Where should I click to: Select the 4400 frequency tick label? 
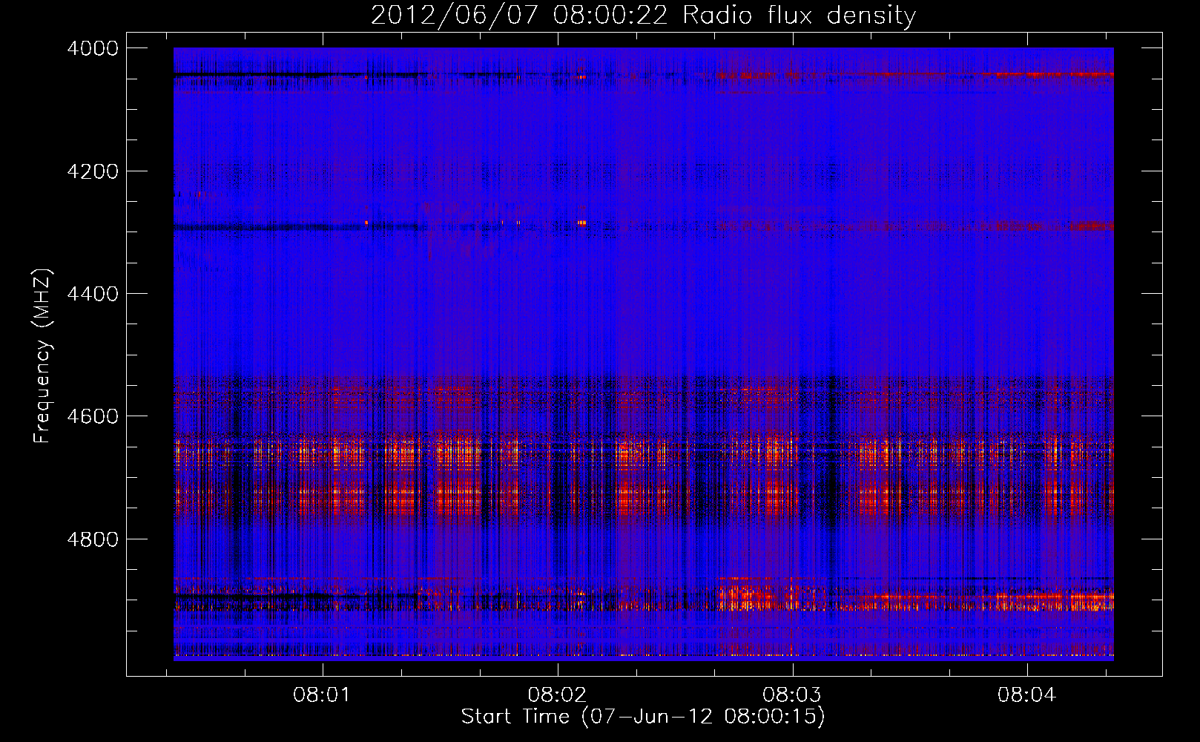click(93, 294)
